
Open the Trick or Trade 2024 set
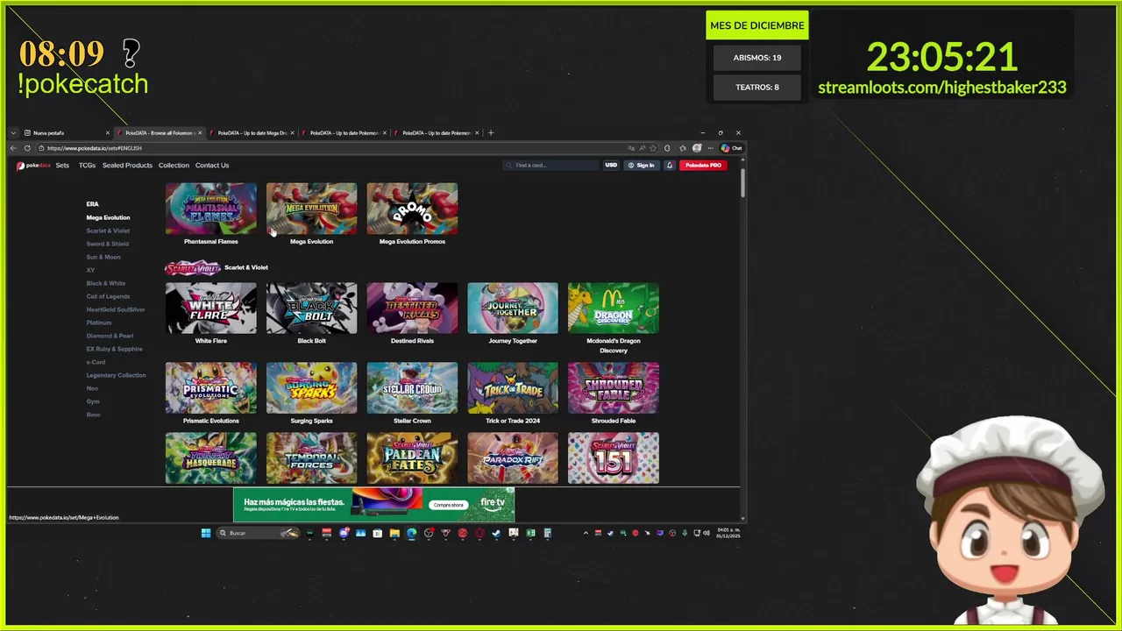tap(513, 387)
